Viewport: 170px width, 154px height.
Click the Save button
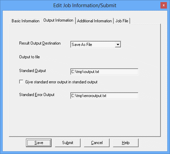coord(39,143)
